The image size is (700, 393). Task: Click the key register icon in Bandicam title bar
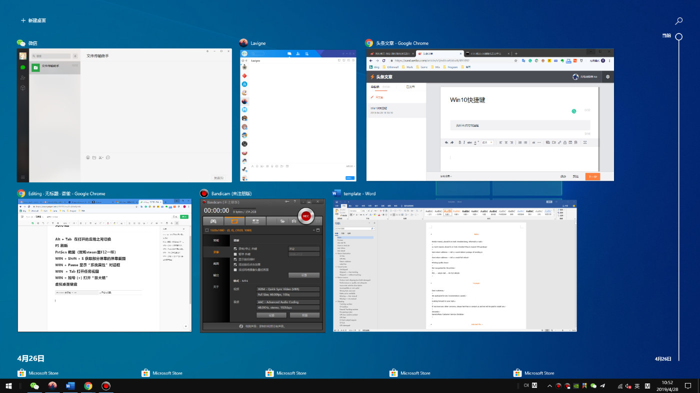(x=287, y=202)
